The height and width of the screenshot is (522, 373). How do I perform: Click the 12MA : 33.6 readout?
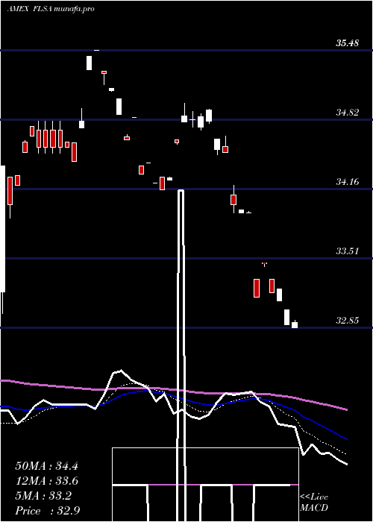[46, 481]
